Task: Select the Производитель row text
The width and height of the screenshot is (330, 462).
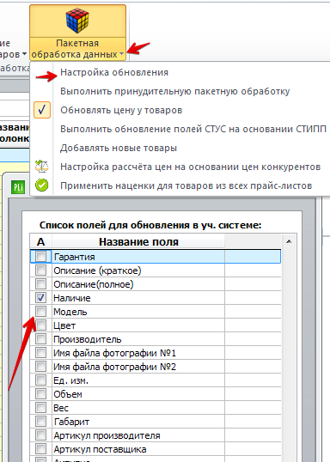Action: click(x=88, y=339)
